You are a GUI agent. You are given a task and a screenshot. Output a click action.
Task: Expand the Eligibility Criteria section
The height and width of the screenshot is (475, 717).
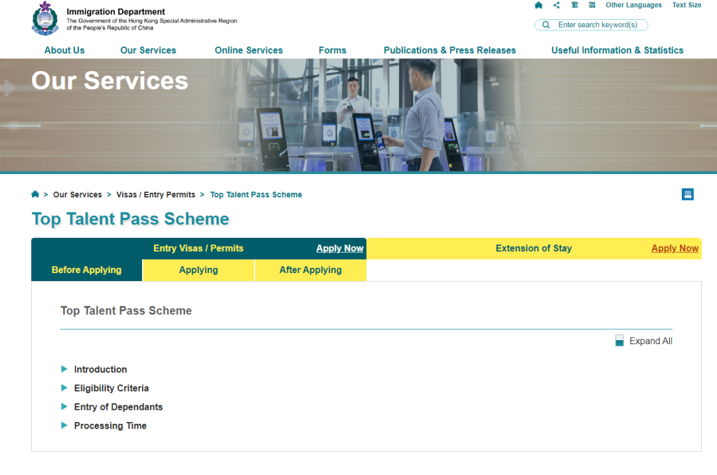click(x=111, y=388)
